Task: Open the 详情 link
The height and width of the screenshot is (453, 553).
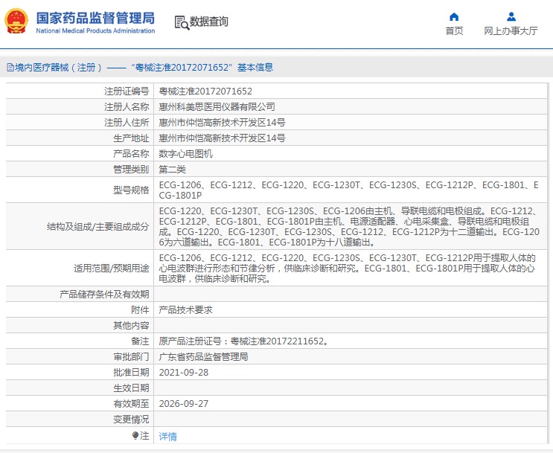Action: tap(168, 437)
